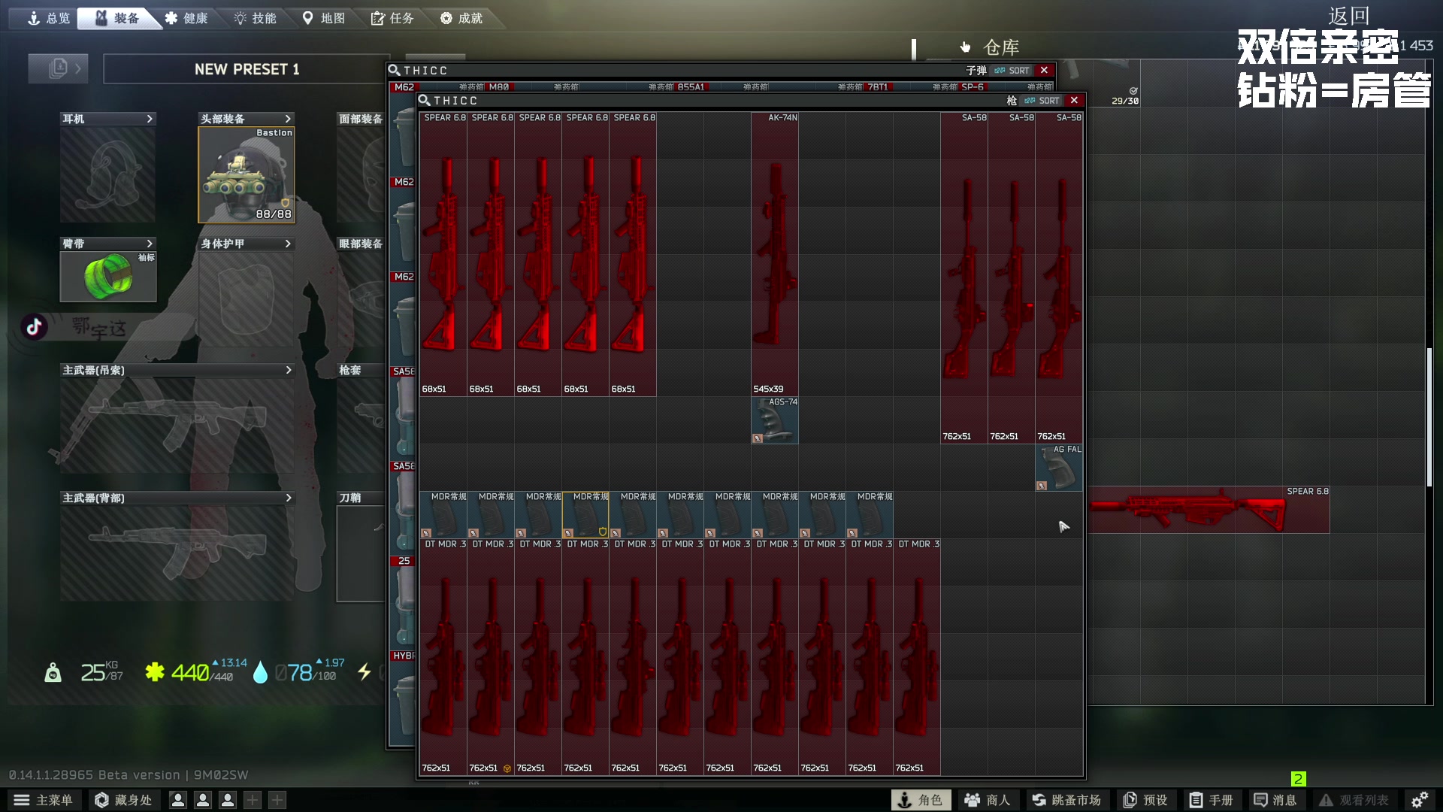Click the stash vertical scrollbar
Screen dimensions: 1443x812
1429,417
